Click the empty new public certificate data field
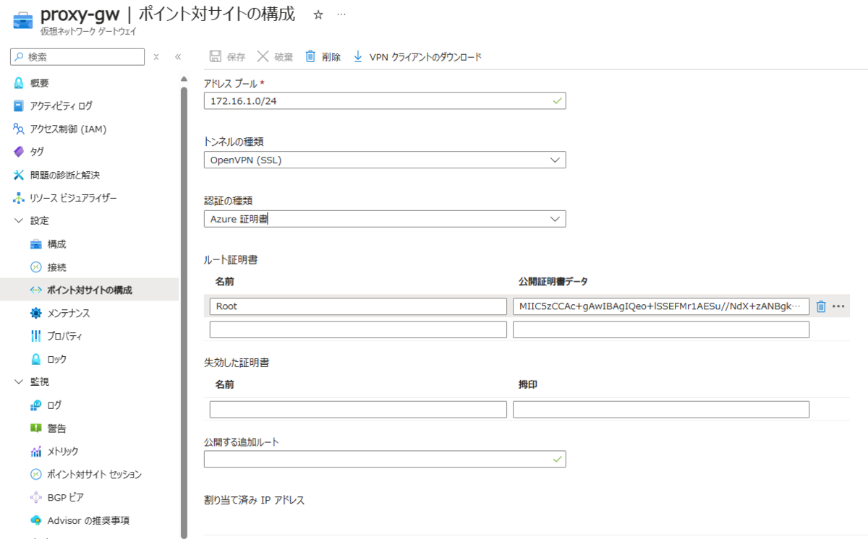 click(x=661, y=329)
